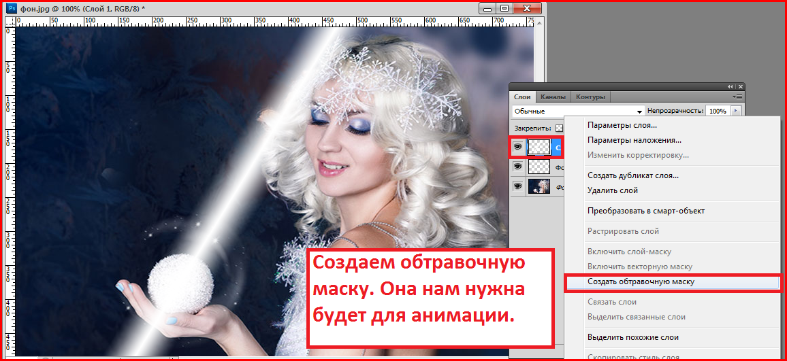Click Включить векторную маску menu entry
The width and height of the screenshot is (787, 361).
(x=640, y=267)
